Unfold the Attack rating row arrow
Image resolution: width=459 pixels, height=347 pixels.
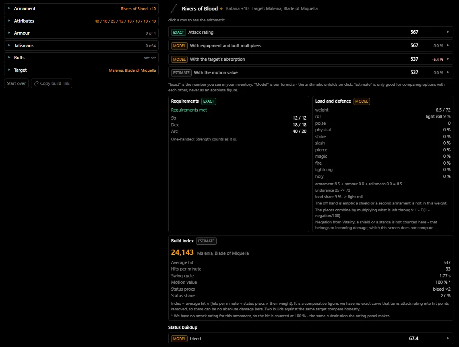[448, 32]
